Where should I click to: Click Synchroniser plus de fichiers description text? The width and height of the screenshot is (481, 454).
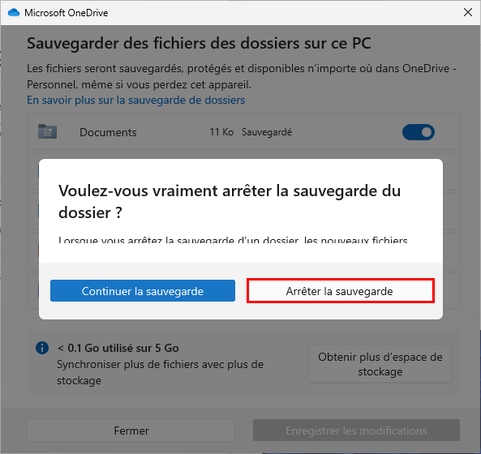pos(160,372)
